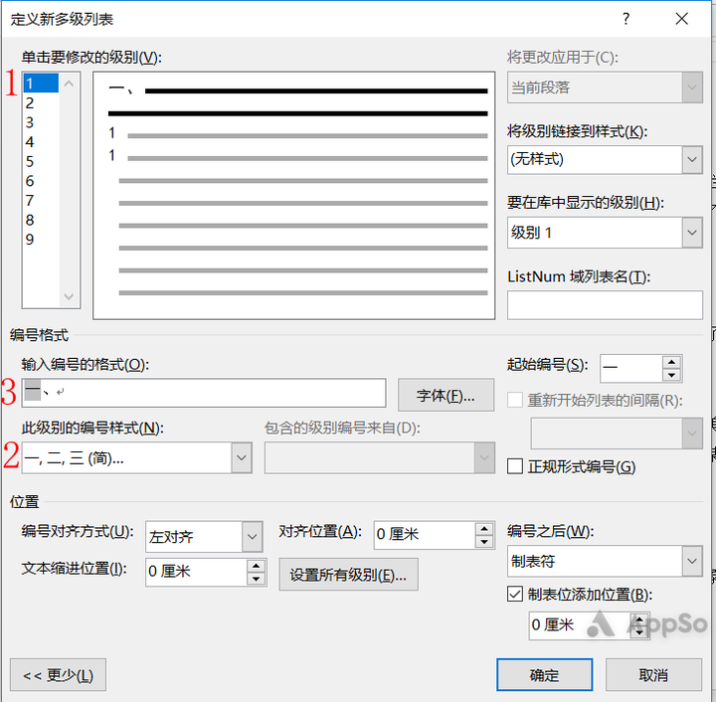Confirm with the 确定 button
Viewport: 716px width, 702px height.
pos(544,674)
